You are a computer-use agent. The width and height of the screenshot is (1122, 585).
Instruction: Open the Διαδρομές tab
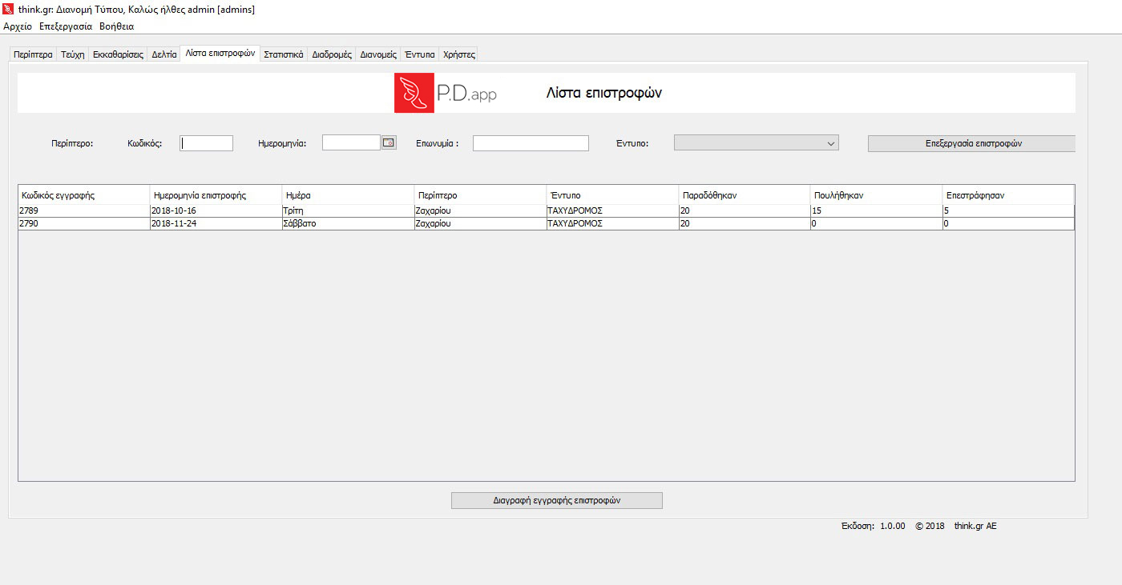click(x=332, y=54)
